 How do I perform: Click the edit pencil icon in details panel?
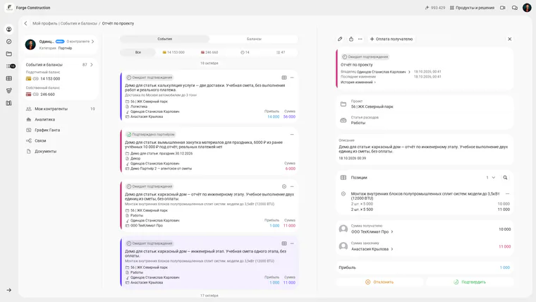click(340, 39)
